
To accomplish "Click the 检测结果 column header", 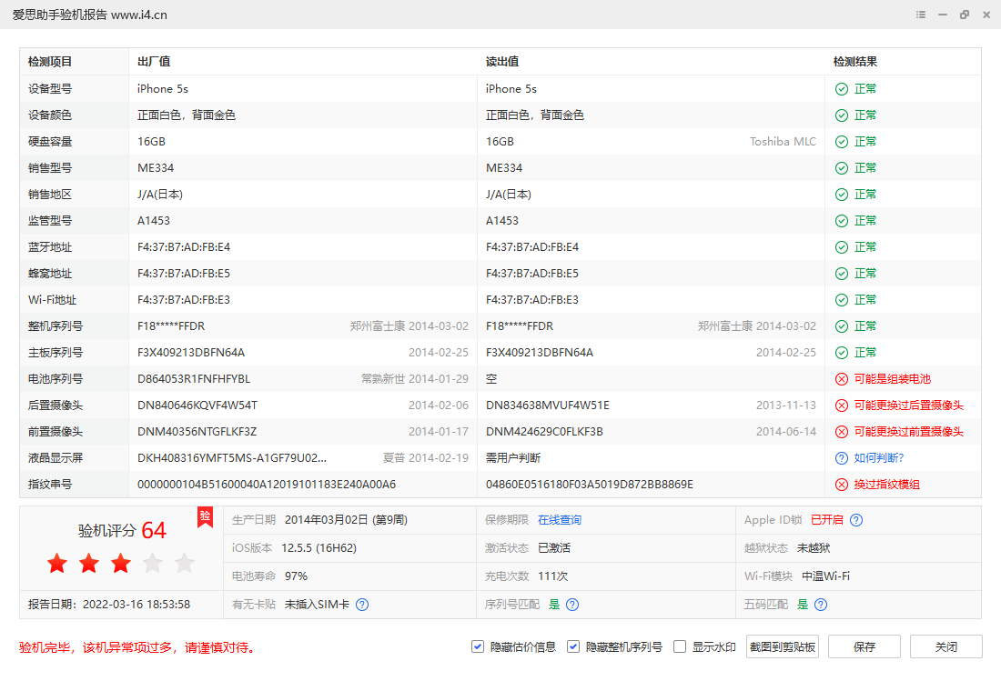I will pos(855,62).
